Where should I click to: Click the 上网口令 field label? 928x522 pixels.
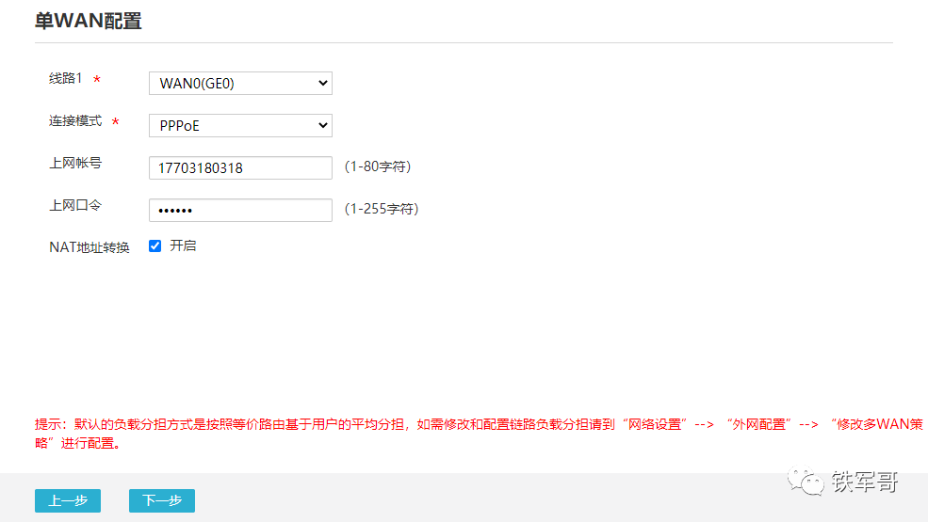tap(75, 204)
